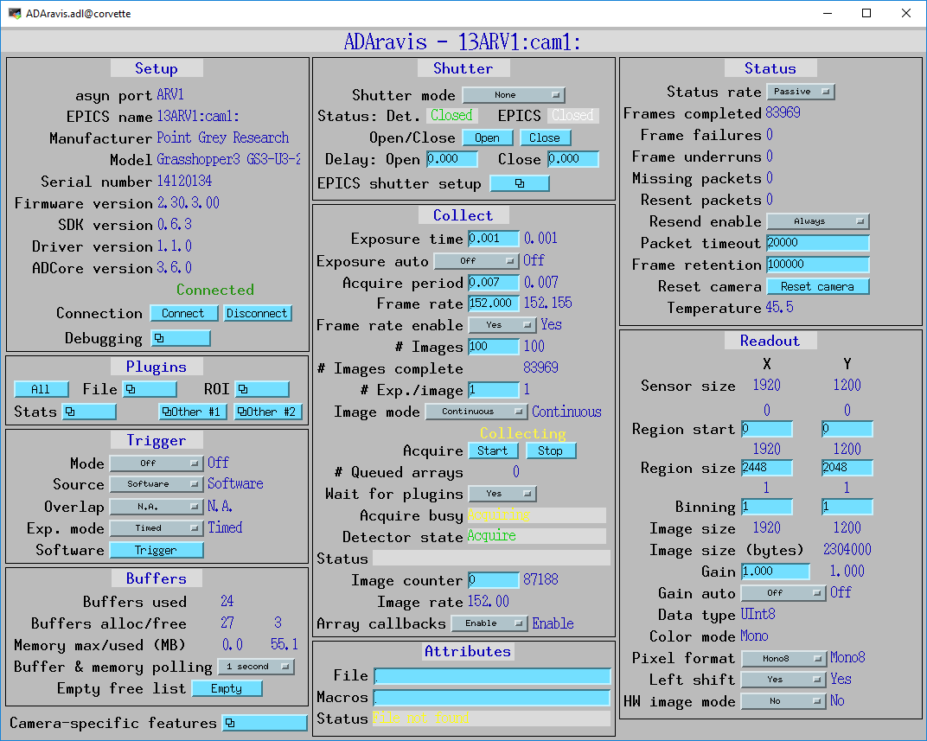The image size is (927, 741).
Task: Click the Attributes File input field
Action: point(492,676)
